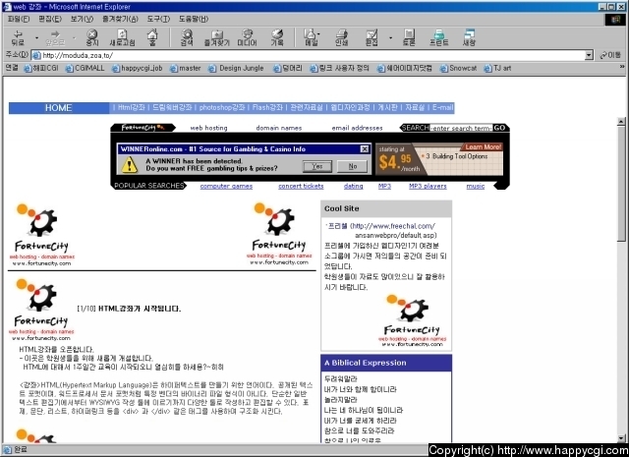
Task: Open the master links bar shortcut
Action: 186,68
